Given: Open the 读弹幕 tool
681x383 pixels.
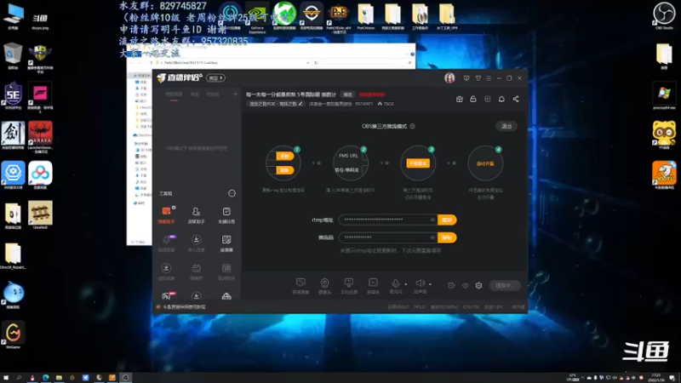Looking at the screenshot, I should [226, 243].
